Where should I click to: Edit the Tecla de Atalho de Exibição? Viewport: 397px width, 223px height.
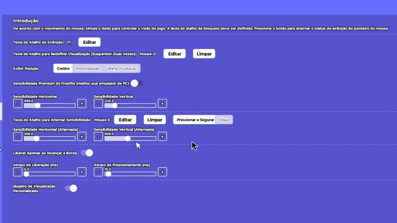90,42
